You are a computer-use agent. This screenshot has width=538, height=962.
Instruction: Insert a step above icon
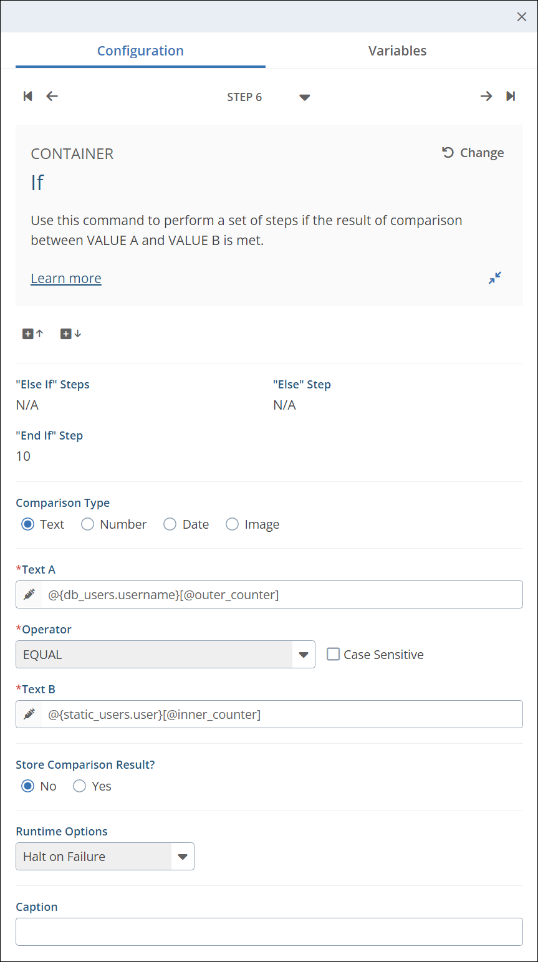tap(33, 334)
